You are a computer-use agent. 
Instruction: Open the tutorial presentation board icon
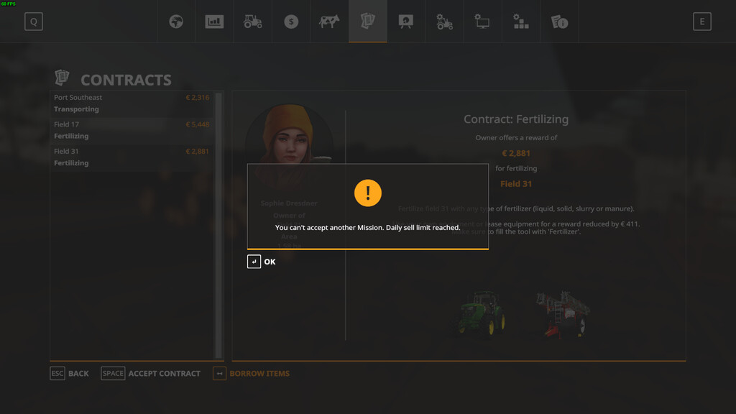click(405, 22)
